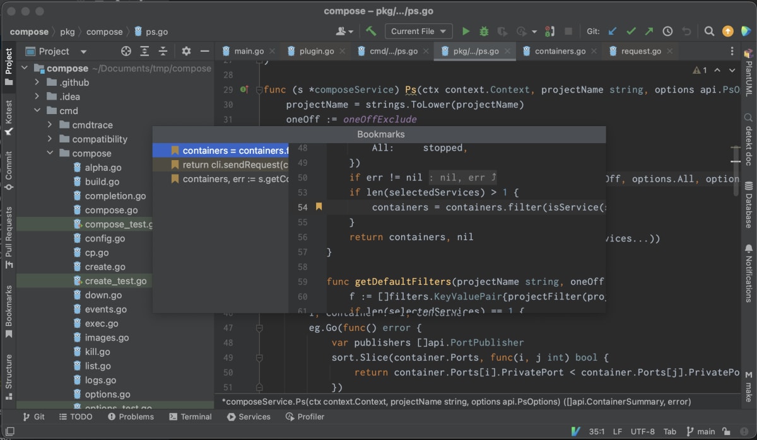
Task: Collapse all in Project panel
Action: [x=163, y=51]
